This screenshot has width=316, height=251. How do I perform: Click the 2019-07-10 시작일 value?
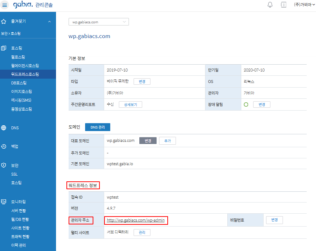point(117,70)
